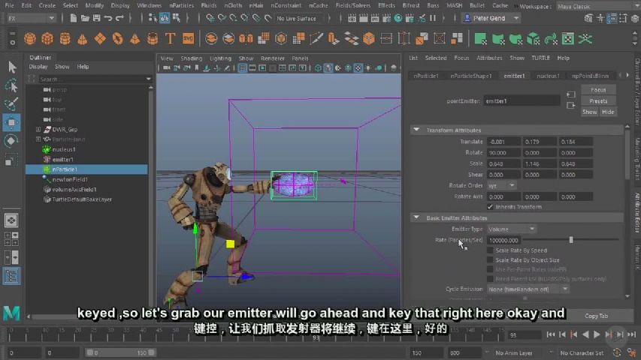Click the Presets button

(x=598, y=100)
